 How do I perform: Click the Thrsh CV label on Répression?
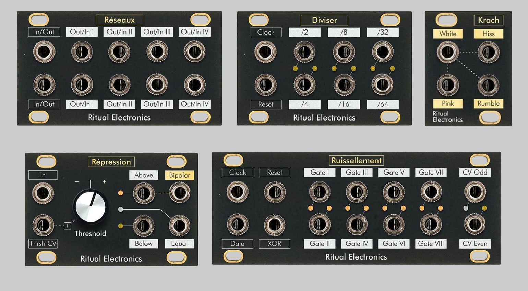[43, 243]
